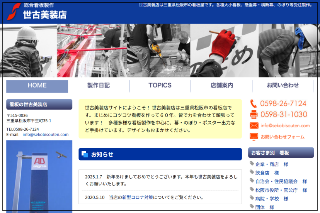Click the orange fax printer icon

[x=254, y=115]
